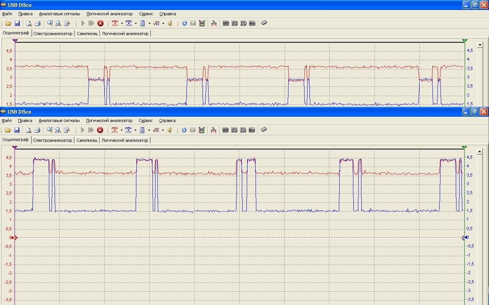Open Справка menu in lower window
489x305 pixels.
tap(167, 120)
